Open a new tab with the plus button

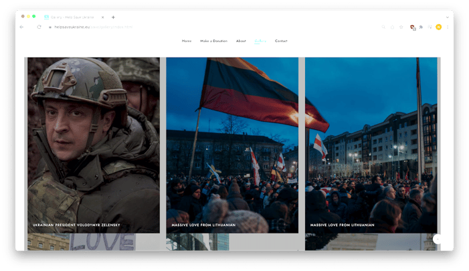coord(113,17)
